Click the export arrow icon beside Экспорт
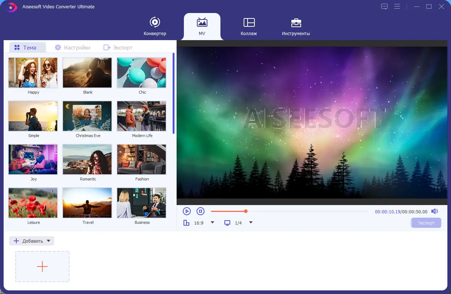The image size is (451, 294). pyautogui.click(x=107, y=47)
